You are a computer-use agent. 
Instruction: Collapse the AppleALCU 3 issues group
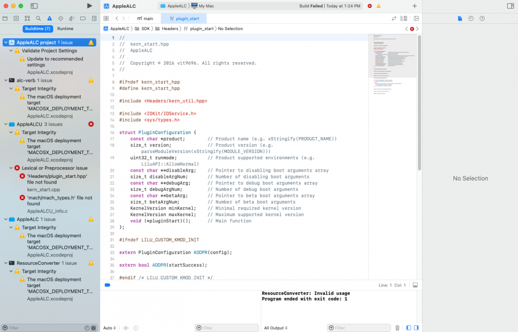coord(6,124)
